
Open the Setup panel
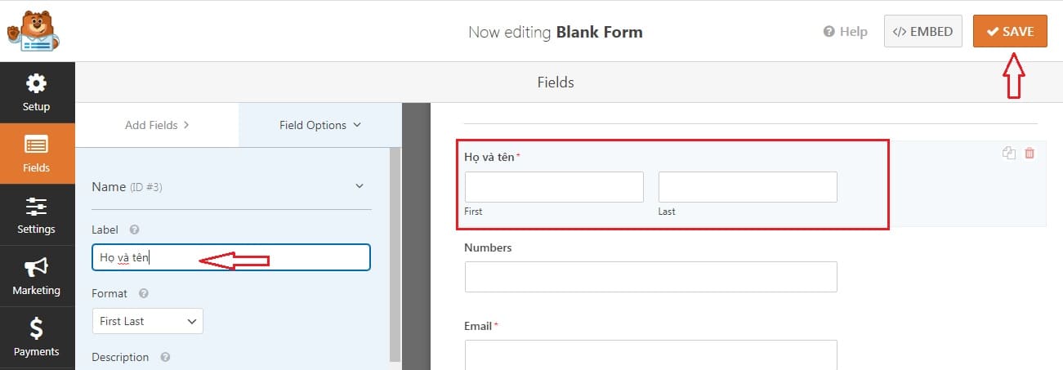click(x=37, y=92)
